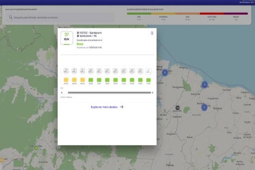Select the dark station marker near Açailândia
Image resolution: width=255 pixels, height=170 pixels.
(178, 108)
